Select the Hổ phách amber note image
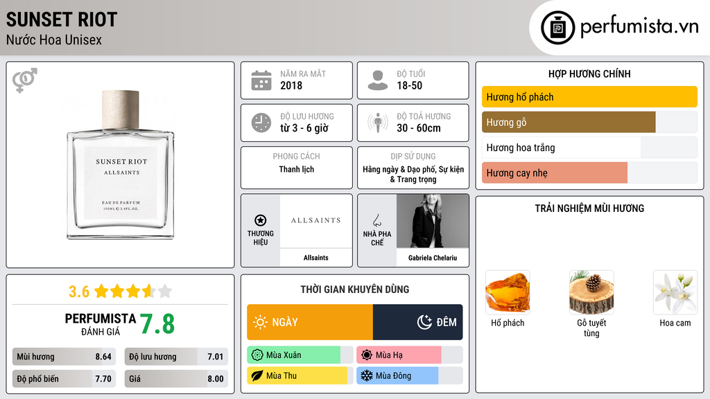Image resolution: width=710 pixels, height=399 pixels. coord(508,293)
